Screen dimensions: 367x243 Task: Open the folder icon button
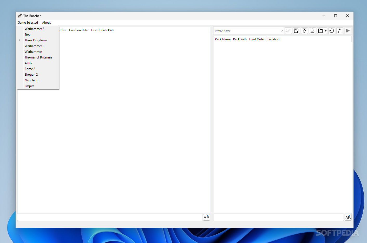coord(320,31)
